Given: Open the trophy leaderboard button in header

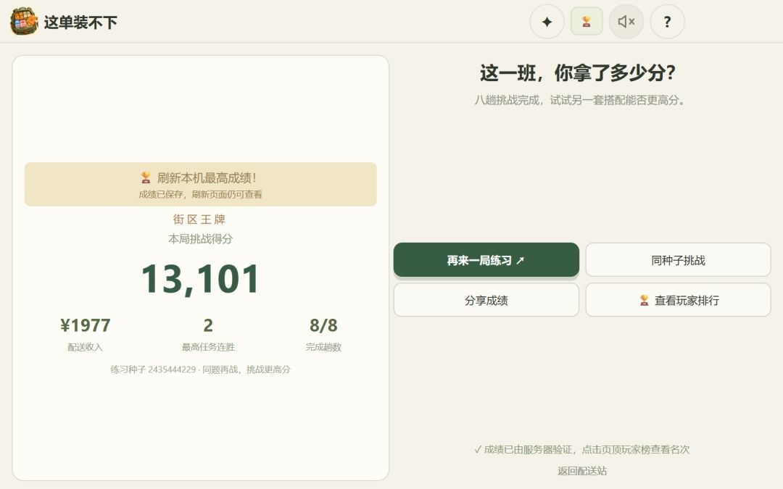Looking at the screenshot, I should 587,22.
